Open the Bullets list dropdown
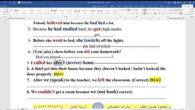 [x=148, y=10]
